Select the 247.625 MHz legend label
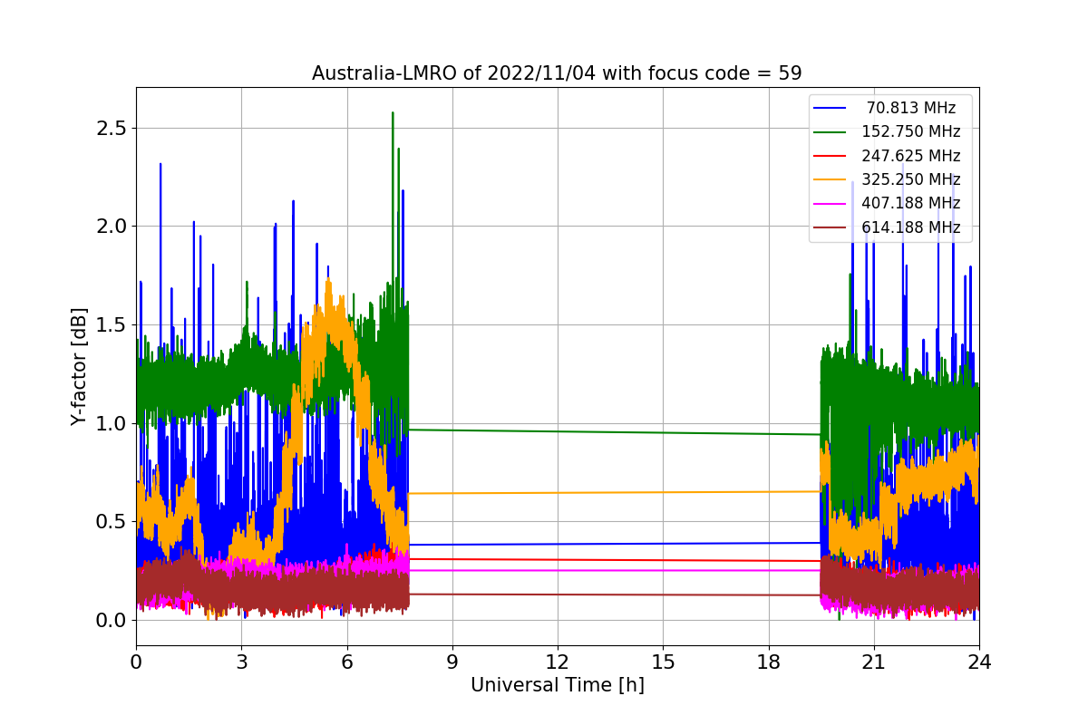The height and width of the screenshot is (725, 1088). (x=911, y=156)
